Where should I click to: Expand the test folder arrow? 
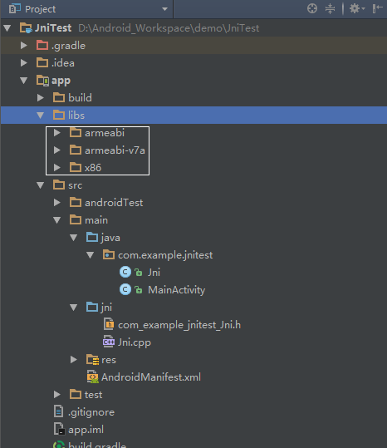click(57, 395)
